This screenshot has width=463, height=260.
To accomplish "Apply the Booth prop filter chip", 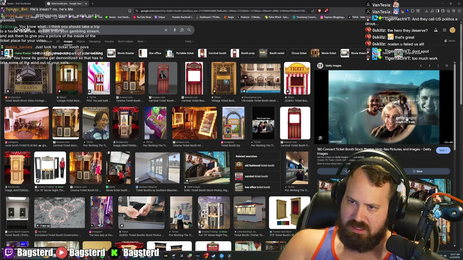I will coord(244,53).
